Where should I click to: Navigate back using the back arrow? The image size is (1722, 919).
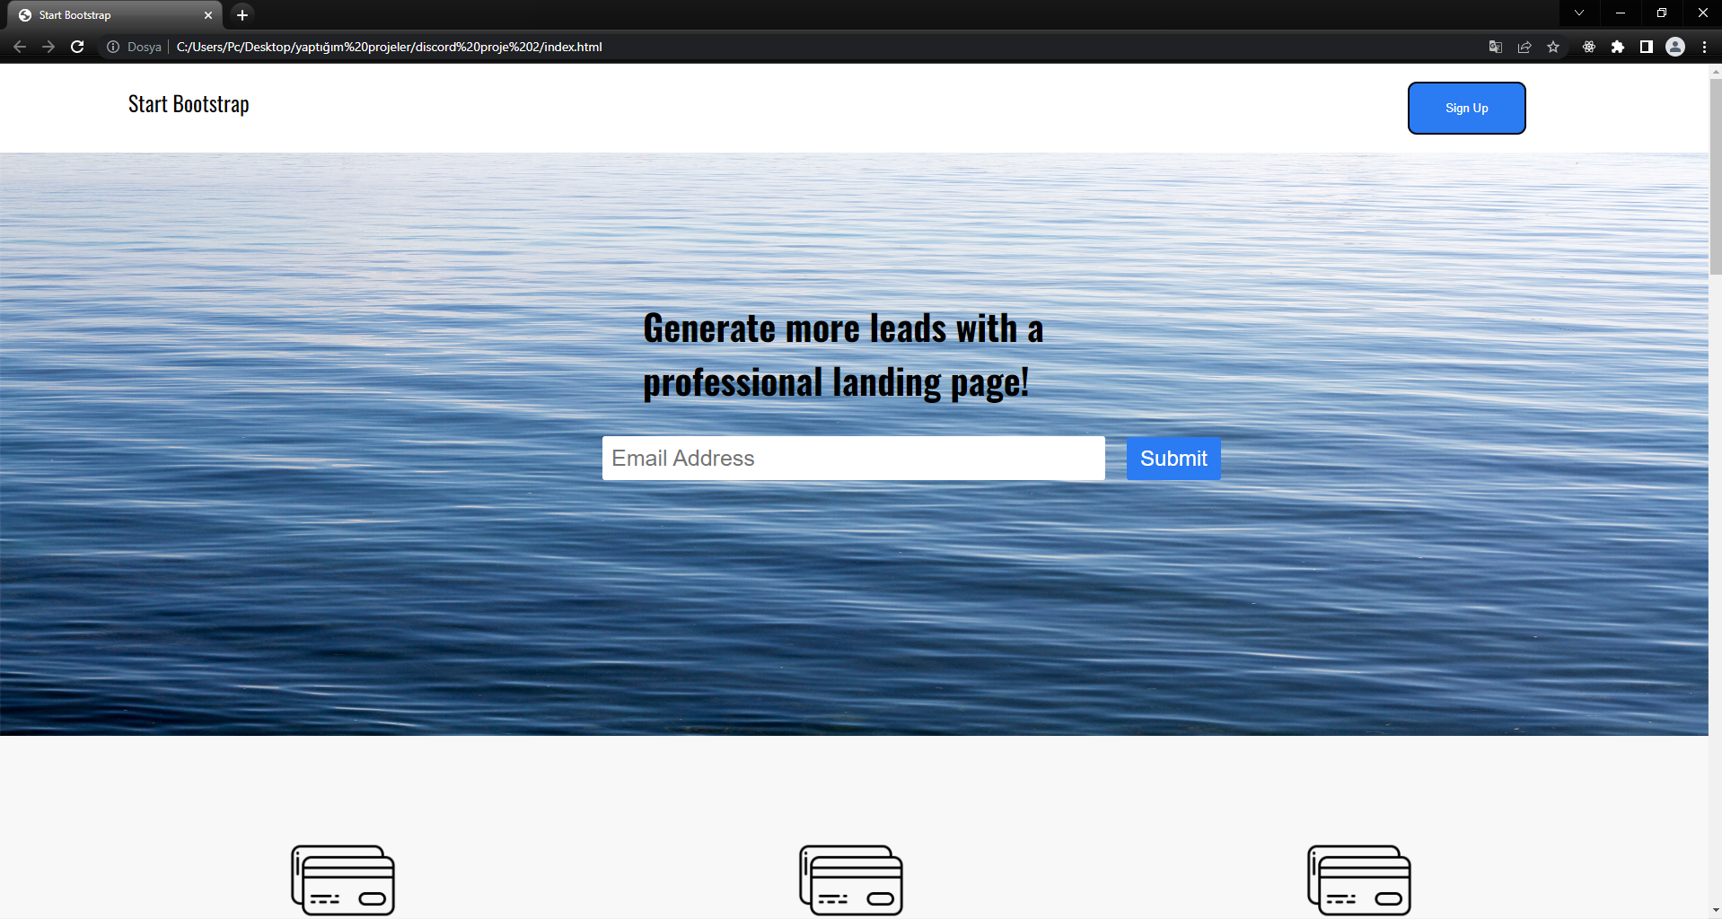20,47
